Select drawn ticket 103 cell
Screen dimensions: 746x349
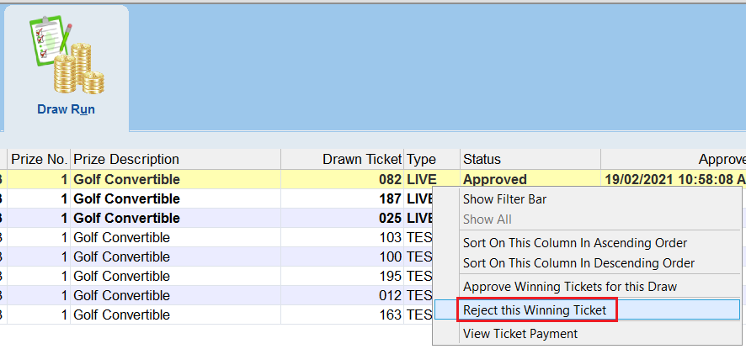pyautogui.click(x=343, y=238)
